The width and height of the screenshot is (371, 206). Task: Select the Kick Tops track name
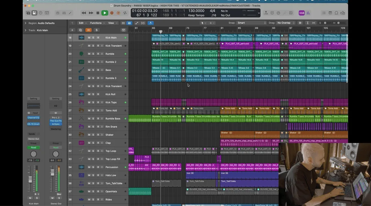pyautogui.click(x=111, y=102)
